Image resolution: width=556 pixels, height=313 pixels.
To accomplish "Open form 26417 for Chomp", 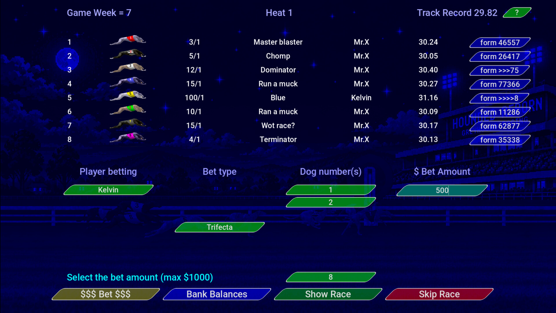I will click(x=500, y=57).
